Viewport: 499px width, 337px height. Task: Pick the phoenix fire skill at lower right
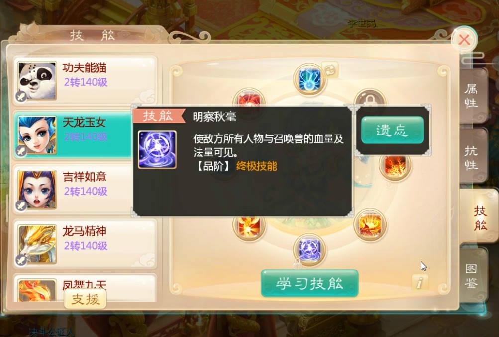(x=370, y=224)
